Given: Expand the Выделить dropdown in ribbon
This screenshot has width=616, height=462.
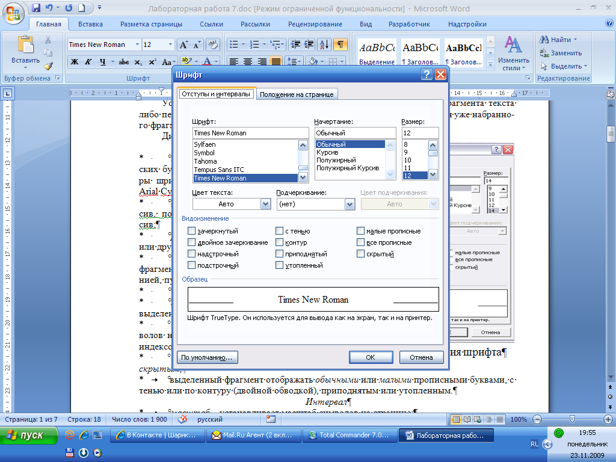Looking at the screenshot, I should click(x=585, y=66).
